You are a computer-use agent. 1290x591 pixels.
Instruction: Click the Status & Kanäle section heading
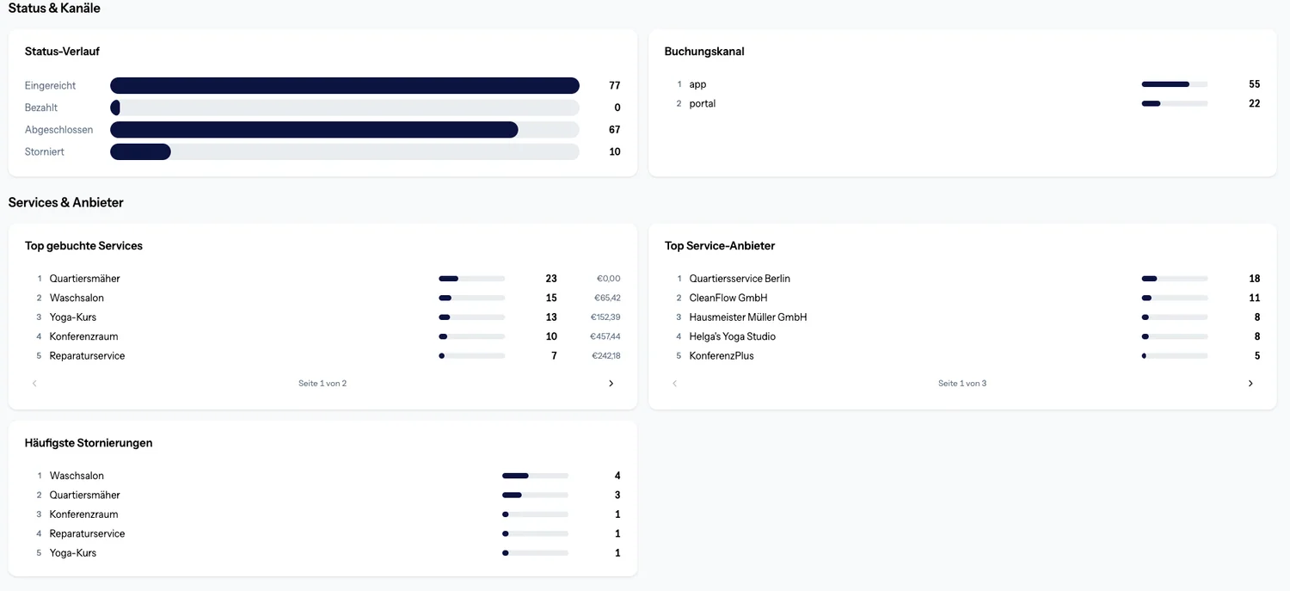click(x=54, y=8)
